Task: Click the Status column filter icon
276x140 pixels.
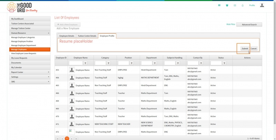Action: tap(224, 63)
